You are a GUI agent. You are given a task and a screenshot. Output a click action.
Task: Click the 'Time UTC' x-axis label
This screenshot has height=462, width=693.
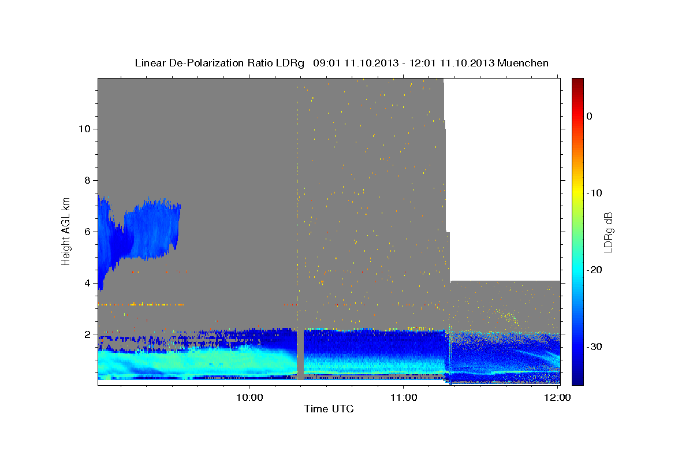coord(329,409)
